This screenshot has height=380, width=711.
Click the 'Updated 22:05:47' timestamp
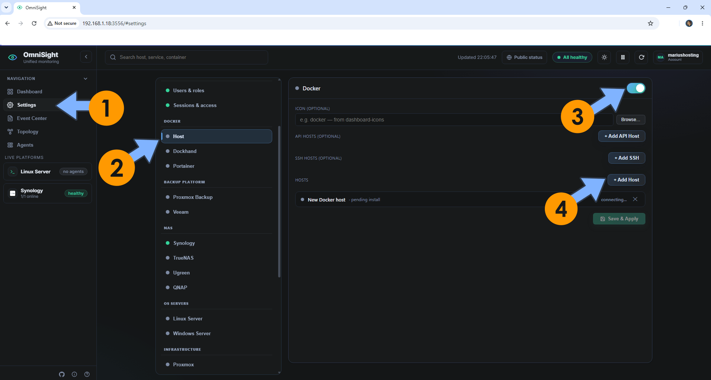tap(477, 57)
